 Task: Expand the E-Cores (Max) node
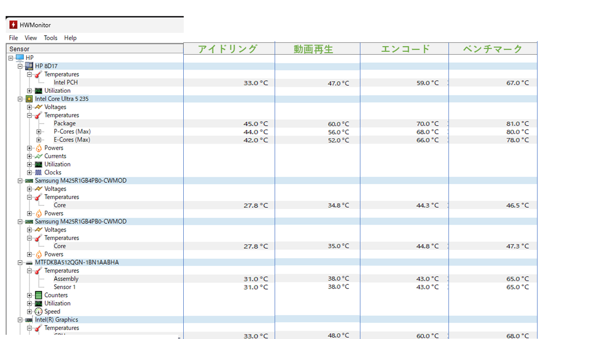[x=39, y=140]
